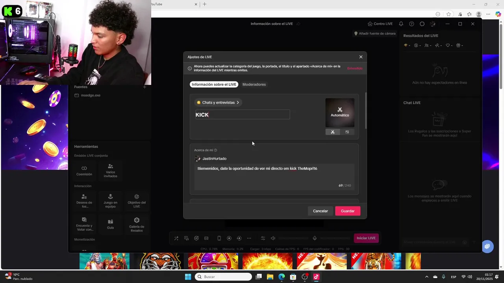Image resolution: width=504 pixels, height=283 pixels.
Task: Click the profile avatar in the header
Action: click(x=433, y=24)
